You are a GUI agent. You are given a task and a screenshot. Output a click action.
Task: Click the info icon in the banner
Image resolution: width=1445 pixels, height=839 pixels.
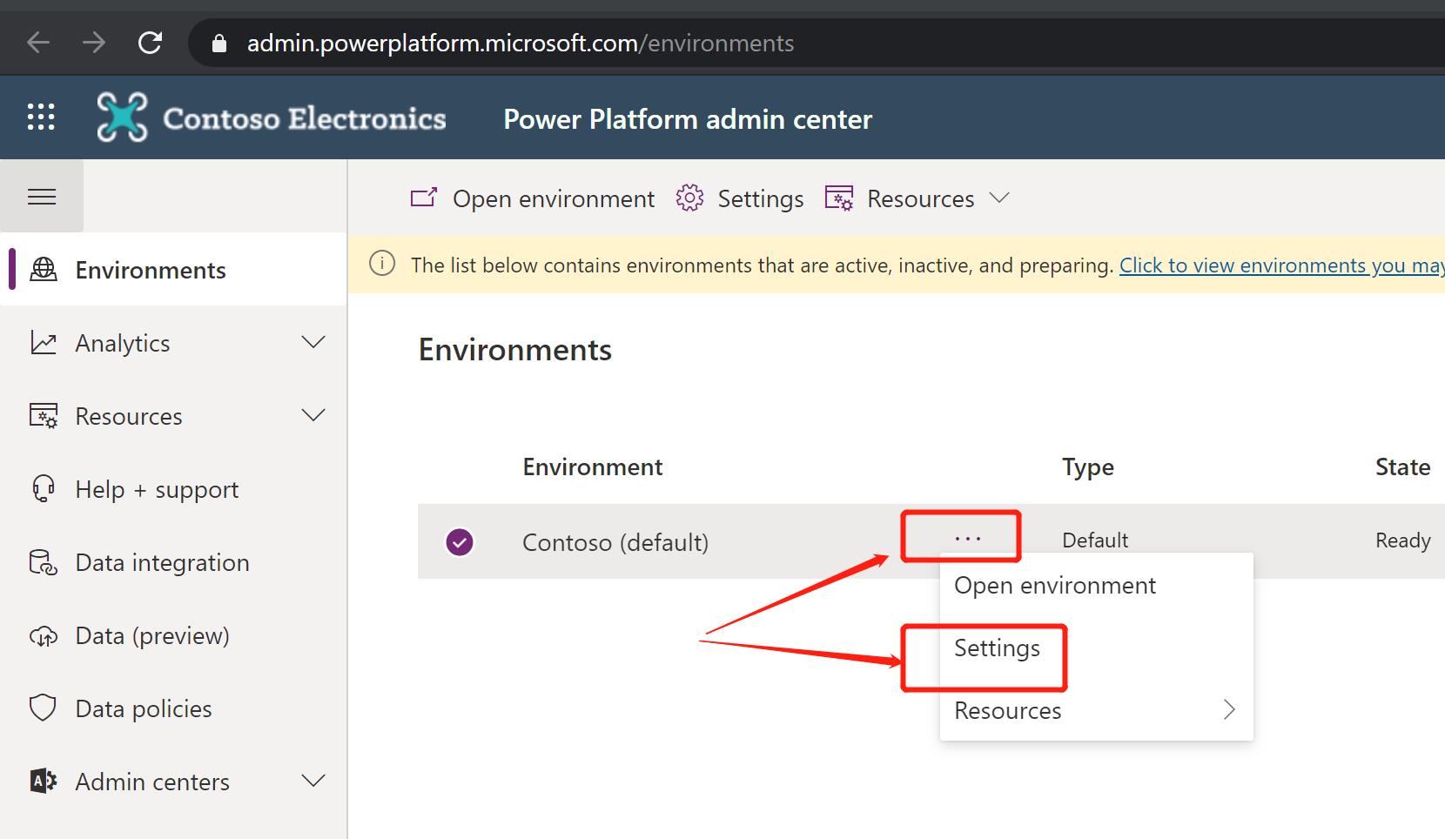tap(382, 263)
